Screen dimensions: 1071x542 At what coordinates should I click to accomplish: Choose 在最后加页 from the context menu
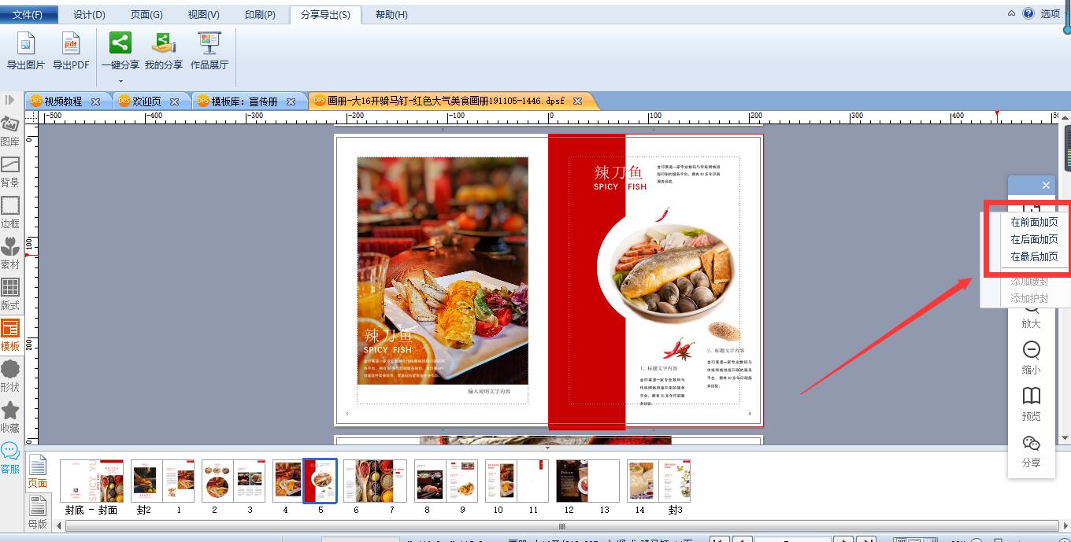(x=1034, y=256)
